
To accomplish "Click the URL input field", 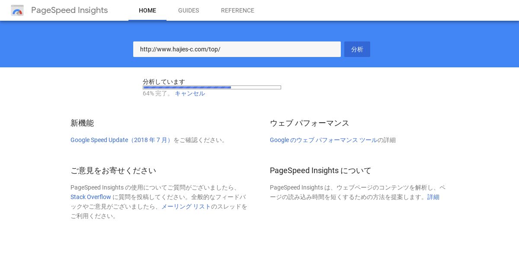I will (x=237, y=49).
